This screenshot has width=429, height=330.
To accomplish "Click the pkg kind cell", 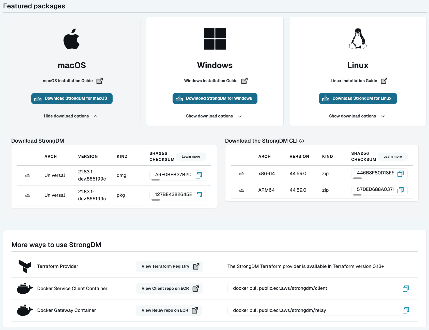I will coord(121,195).
